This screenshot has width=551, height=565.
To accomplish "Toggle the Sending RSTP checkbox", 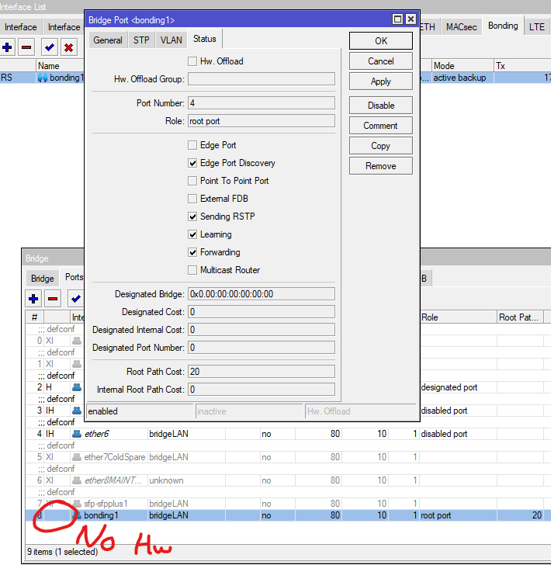I will coord(192,217).
